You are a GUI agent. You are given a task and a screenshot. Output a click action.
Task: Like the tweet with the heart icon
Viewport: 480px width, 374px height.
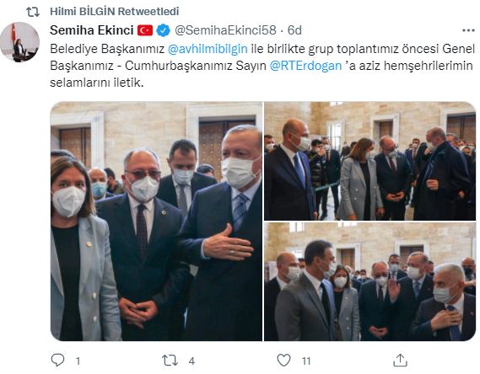pos(283,361)
